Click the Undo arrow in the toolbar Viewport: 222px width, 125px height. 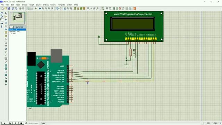57,8
